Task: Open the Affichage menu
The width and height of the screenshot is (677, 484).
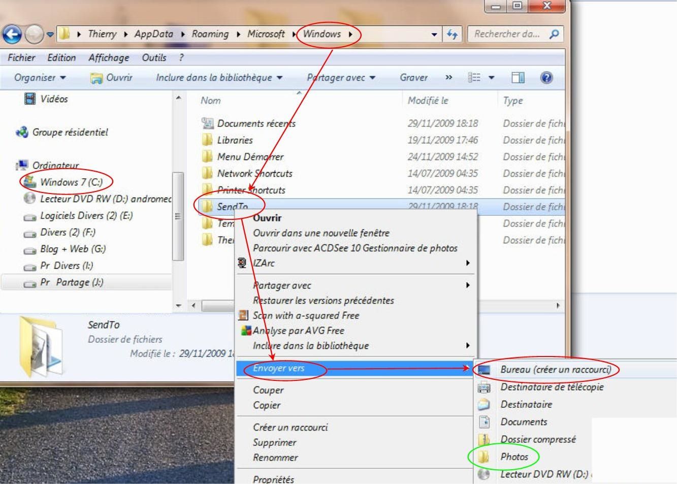Action: [x=109, y=57]
